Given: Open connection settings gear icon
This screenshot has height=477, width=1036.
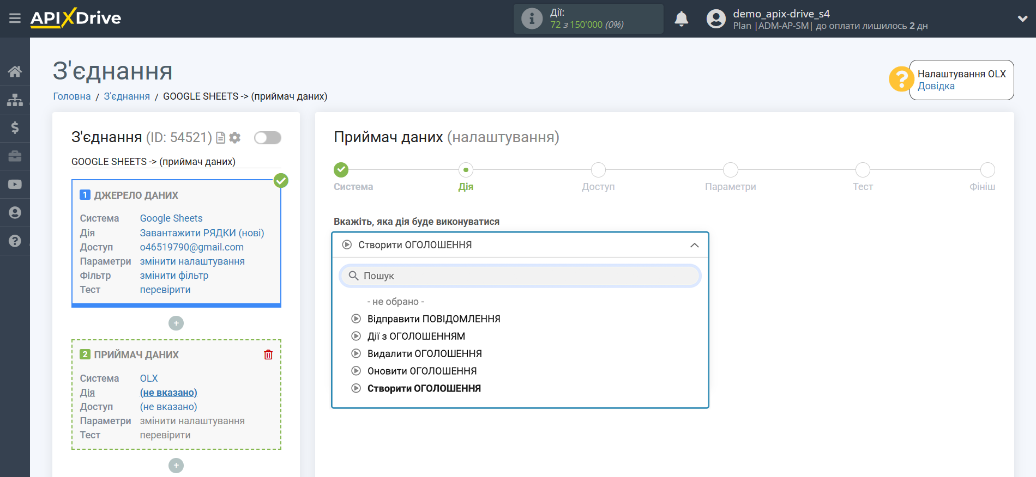Looking at the screenshot, I should [x=235, y=138].
